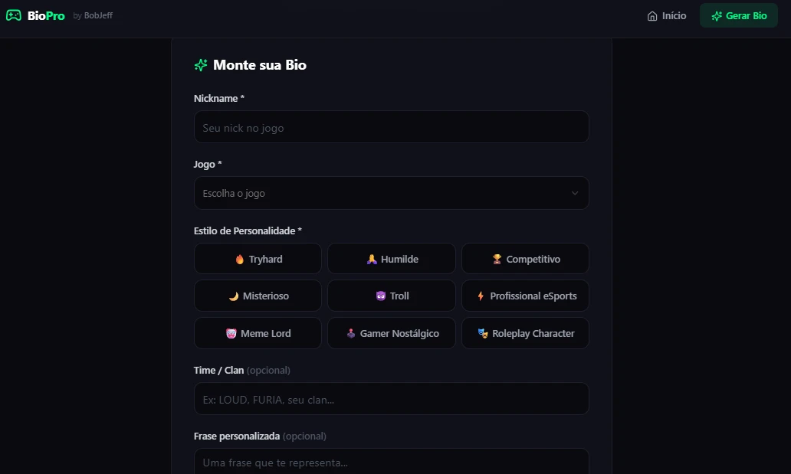Image resolution: width=791 pixels, height=474 pixels.
Task: Click the chevron arrow in Jogo selector
Action: click(x=575, y=194)
